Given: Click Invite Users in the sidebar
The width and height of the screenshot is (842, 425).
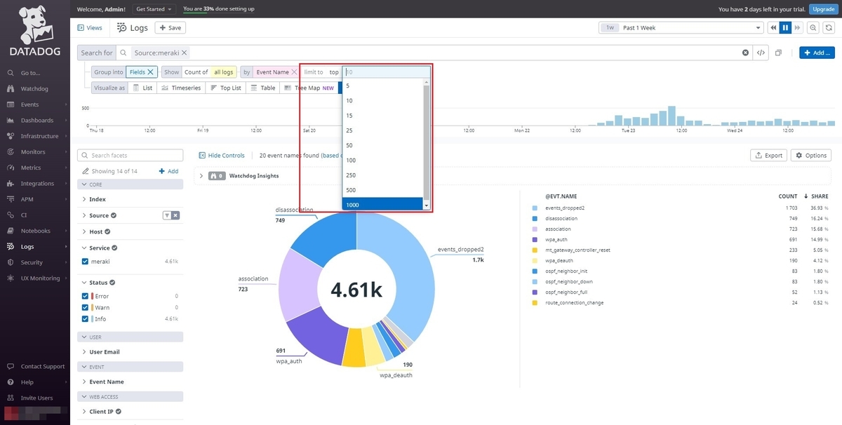Looking at the screenshot, I should pyautogui.click(x=36, y=398).
